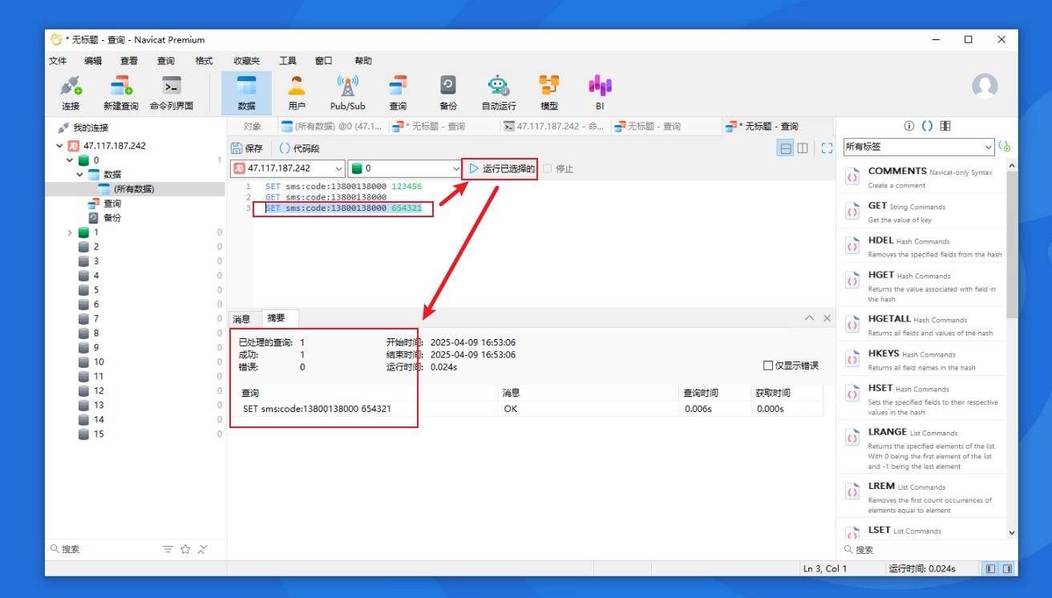The image size is (1052, 598).
Task: Click the OK message cell
Action: (x=588, y=409)
